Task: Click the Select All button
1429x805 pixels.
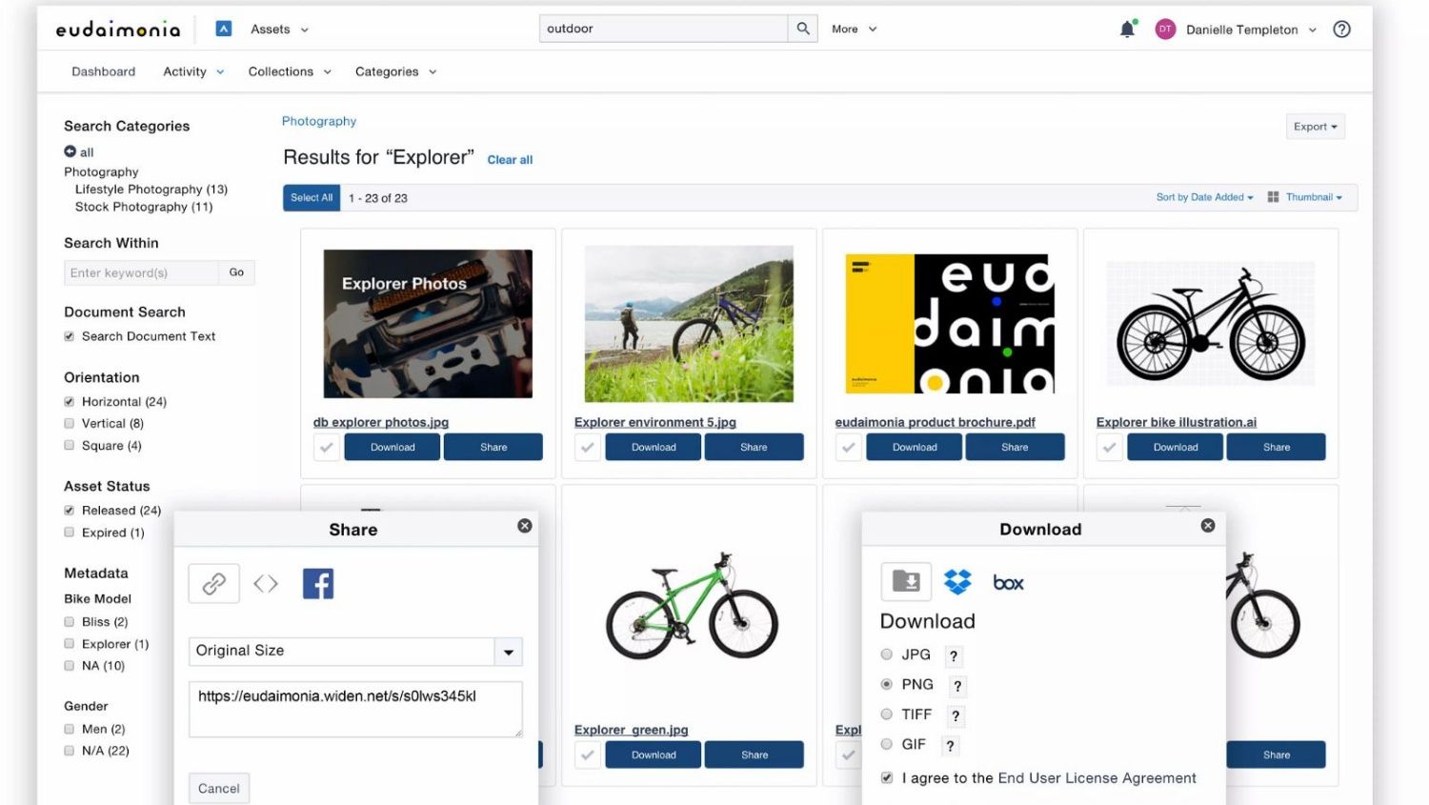Action: 312,197
